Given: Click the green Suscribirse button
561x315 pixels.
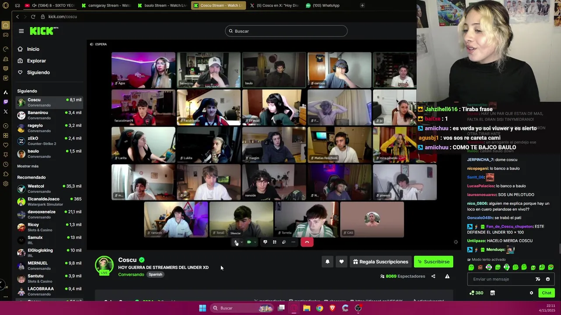Looking at the screenshot, I should tap(433, 262).
